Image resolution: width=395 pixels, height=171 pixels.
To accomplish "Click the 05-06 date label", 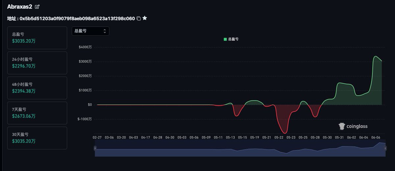I will [x=194, y=138].
